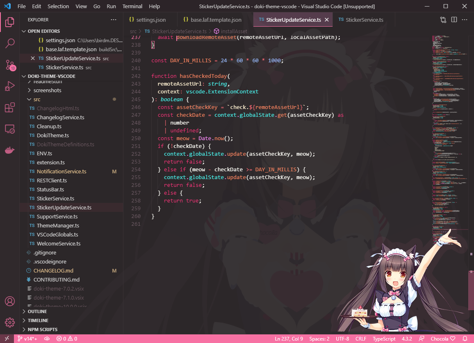
Task: Select the Run and Debug icon
Action: [x=10, y=86]
